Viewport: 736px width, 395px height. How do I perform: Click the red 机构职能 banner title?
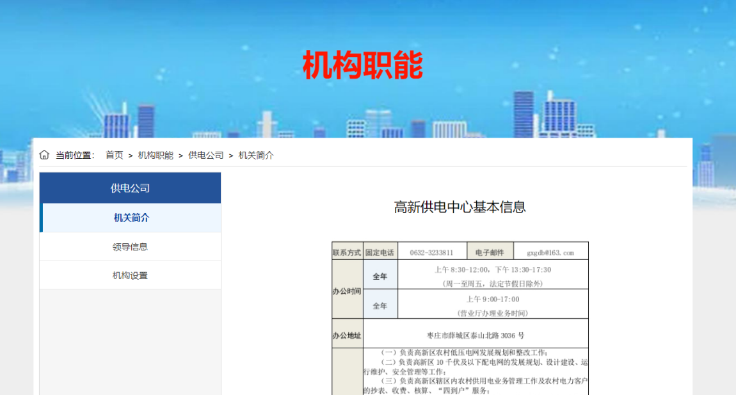point(362,65)
